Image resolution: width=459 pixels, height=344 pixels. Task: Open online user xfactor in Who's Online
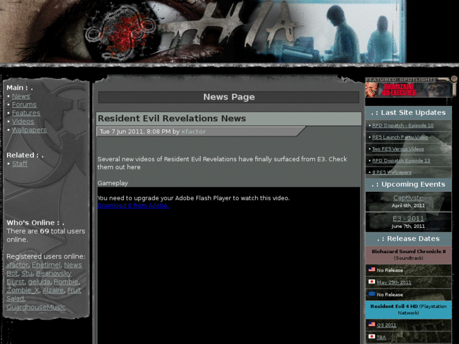[x=17, y=265]
